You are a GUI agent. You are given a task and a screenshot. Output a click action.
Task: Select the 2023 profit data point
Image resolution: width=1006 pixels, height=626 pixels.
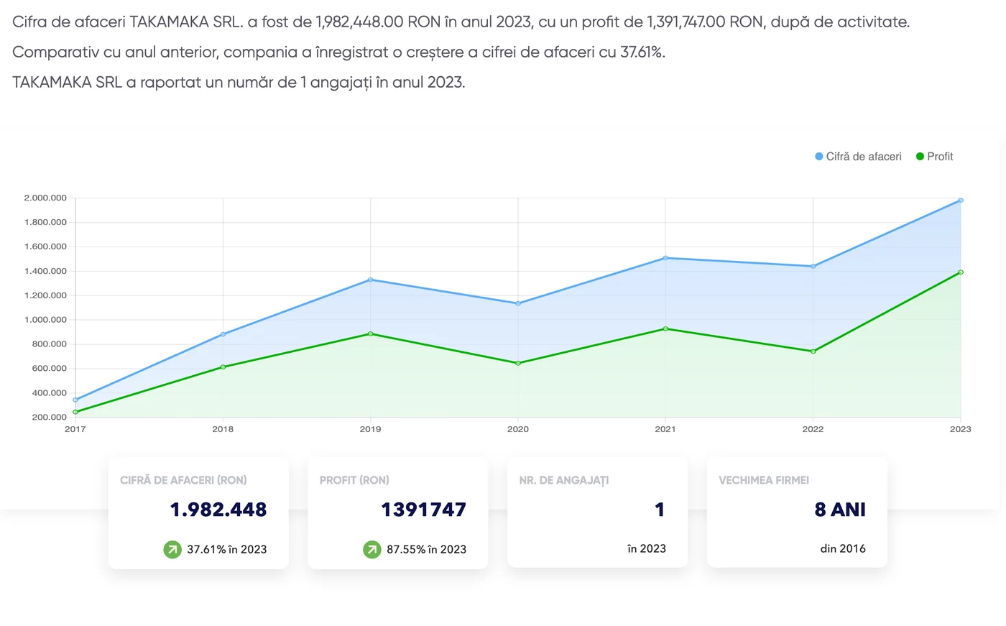tap(961, 272)
